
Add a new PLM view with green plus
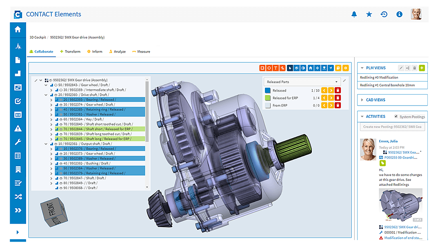point(422,68)
